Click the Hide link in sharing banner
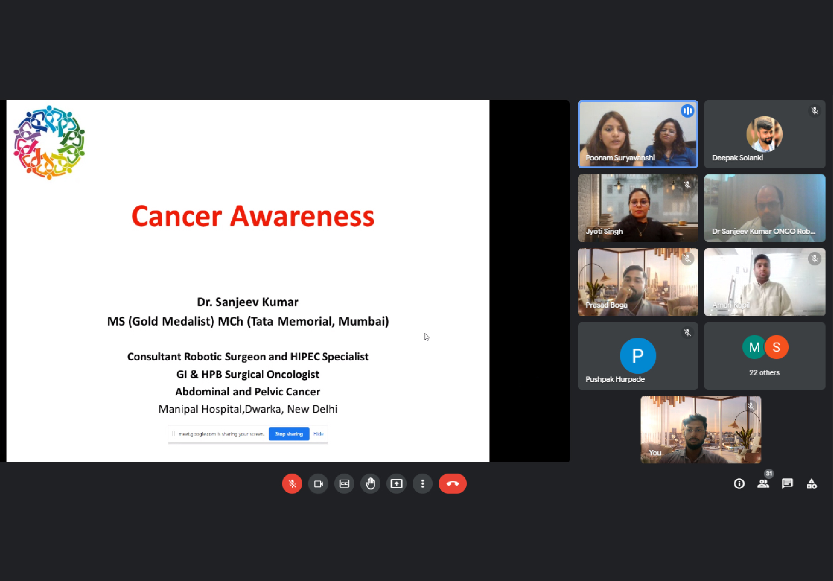The height and width of the screenshot is (581, 833). tap(318, 434)
